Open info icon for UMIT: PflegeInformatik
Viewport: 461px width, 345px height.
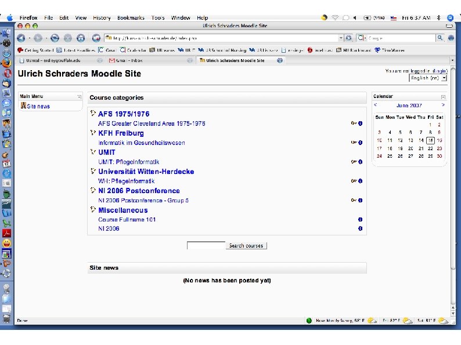[360, 162]
